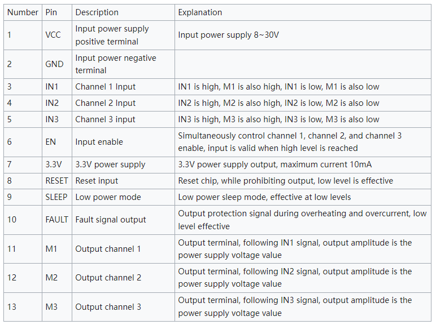
Task: Click the GND pin cell
Action: click(57, 64)
